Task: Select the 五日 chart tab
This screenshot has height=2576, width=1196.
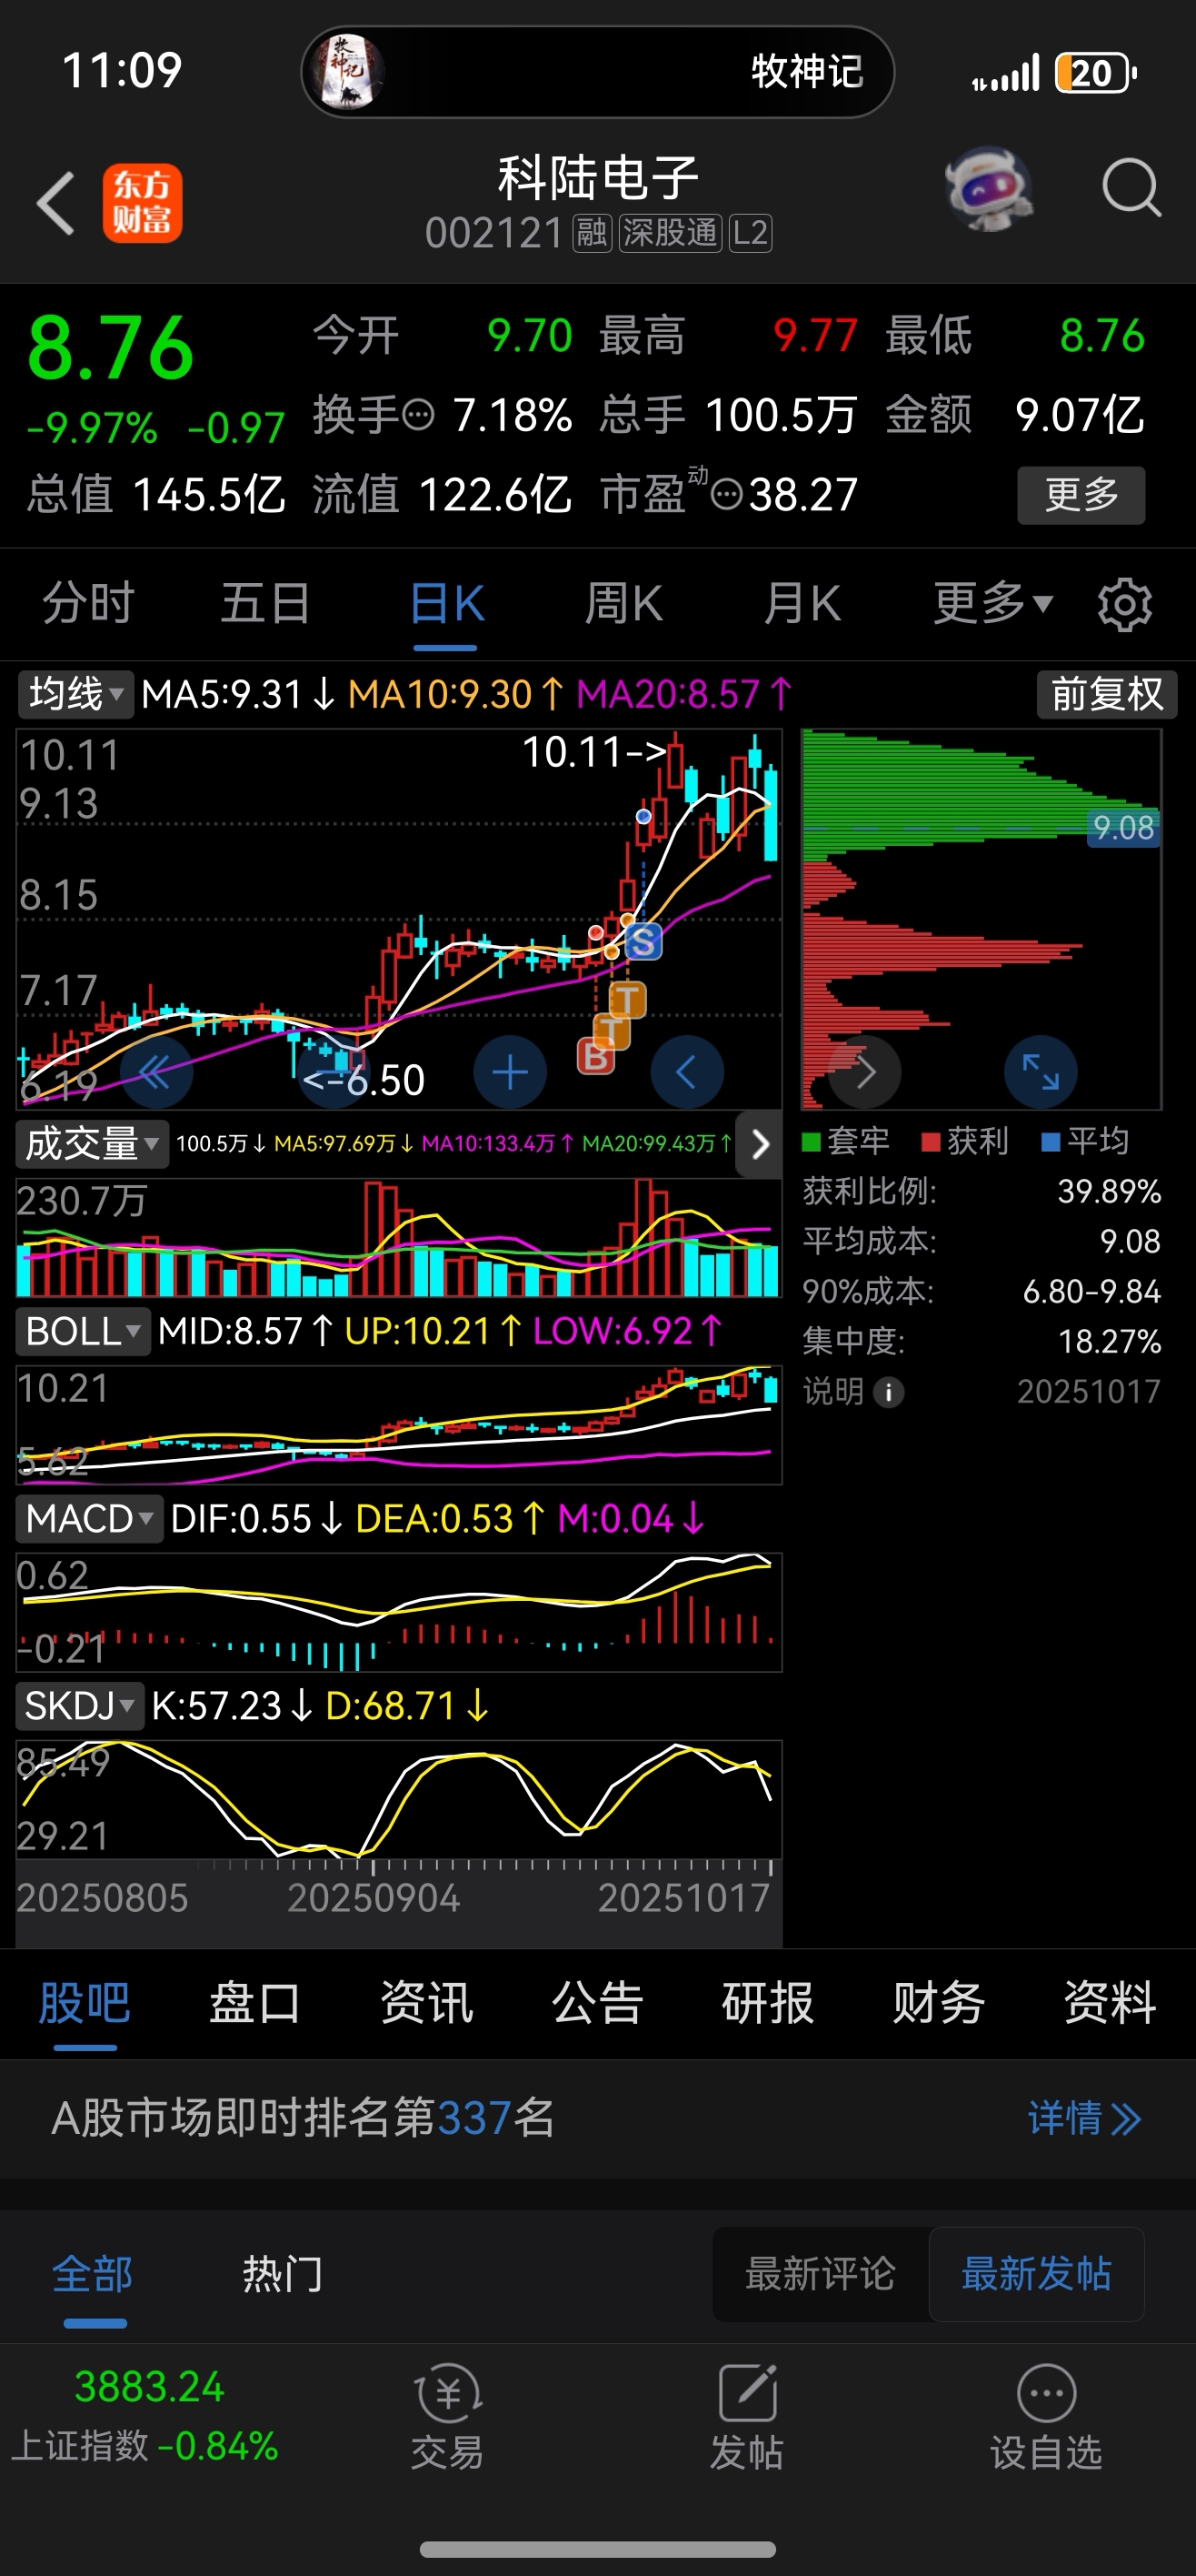Action: click(264, 604)
